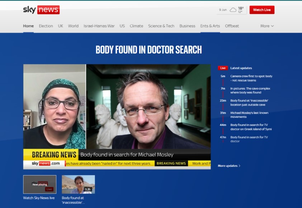The height and width of the screenshot is (208, 302).
Task: Open the 1:35 'inaccessible' location video thumbnail
Action: (78, 184)
